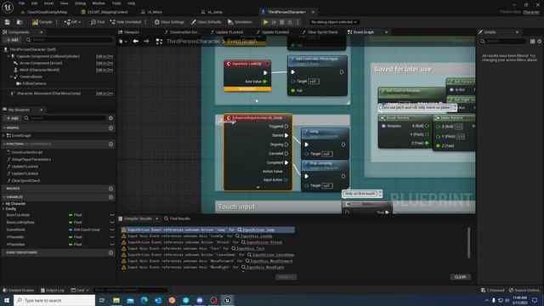The width and height of the screenshot is (544, 306).
Task: Click the Unreal Engine taskbar icon
Action: pos(227,300)
